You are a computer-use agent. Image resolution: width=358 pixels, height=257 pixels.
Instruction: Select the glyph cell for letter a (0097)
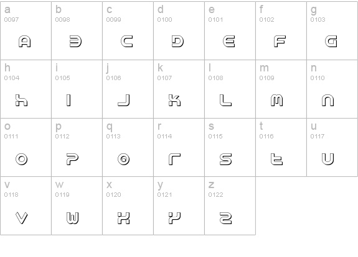[x=26, y=30]
